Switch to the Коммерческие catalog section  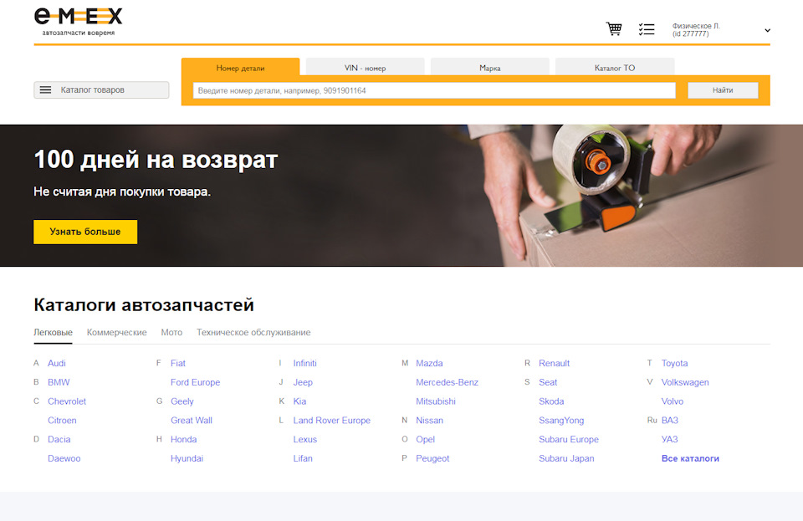pyautogui.click(x=117, y=332)
